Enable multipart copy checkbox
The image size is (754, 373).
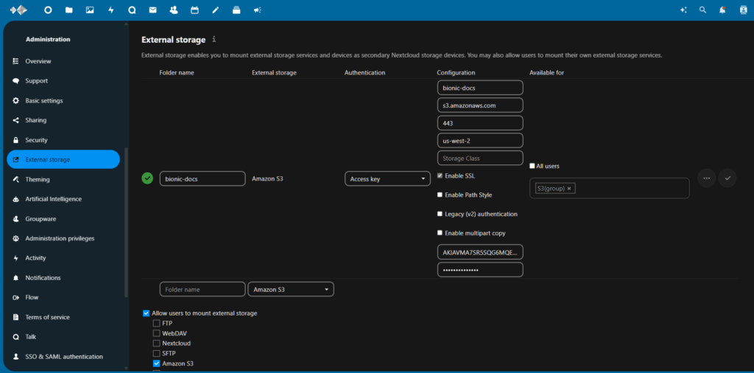tap(440, 233)
